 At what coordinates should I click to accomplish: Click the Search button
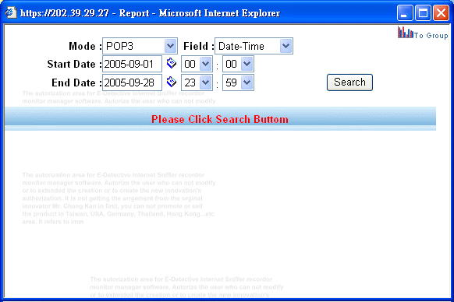[349, 83]
